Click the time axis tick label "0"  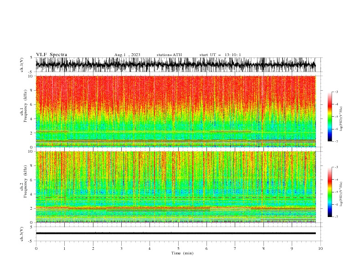click(36, 248)
